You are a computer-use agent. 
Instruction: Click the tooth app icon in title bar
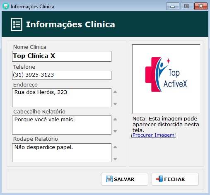click(x=6, y=6)
